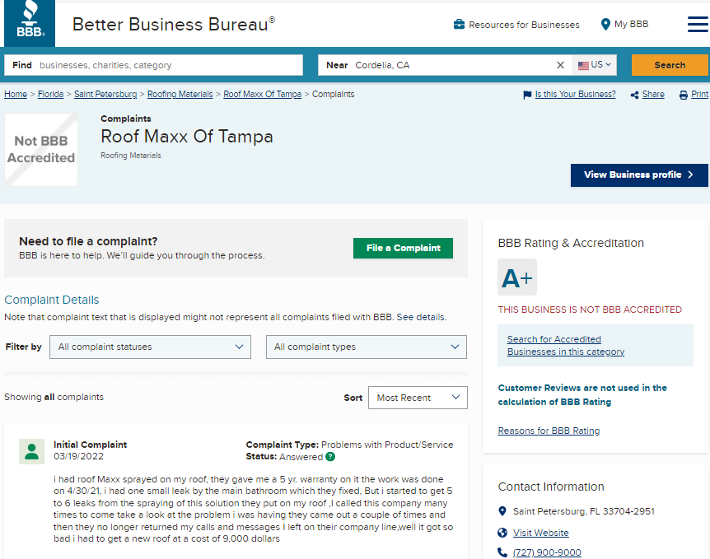Click in the Find businesses input field
The width and height of the screenshot is (710, 559).
point(165,65)
